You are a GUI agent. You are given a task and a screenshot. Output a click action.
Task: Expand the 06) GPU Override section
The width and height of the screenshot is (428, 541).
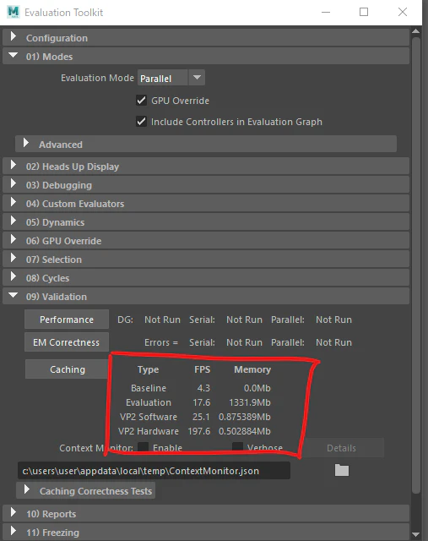click(206, 241)
